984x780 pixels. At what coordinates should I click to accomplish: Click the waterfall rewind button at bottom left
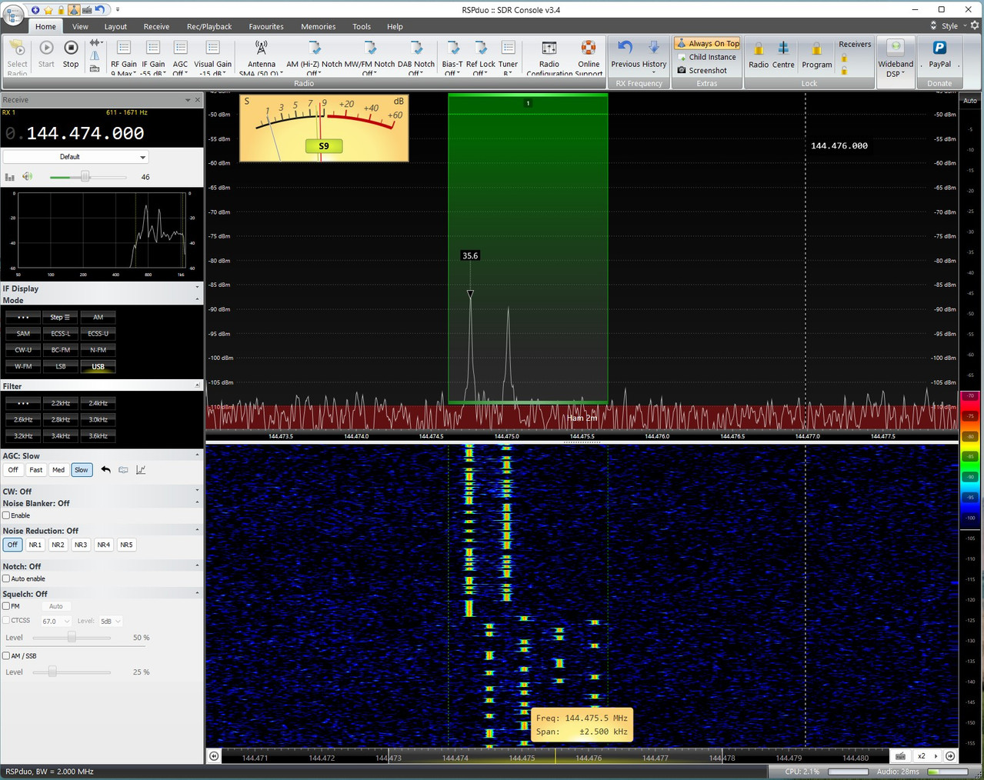pos(214,756)
